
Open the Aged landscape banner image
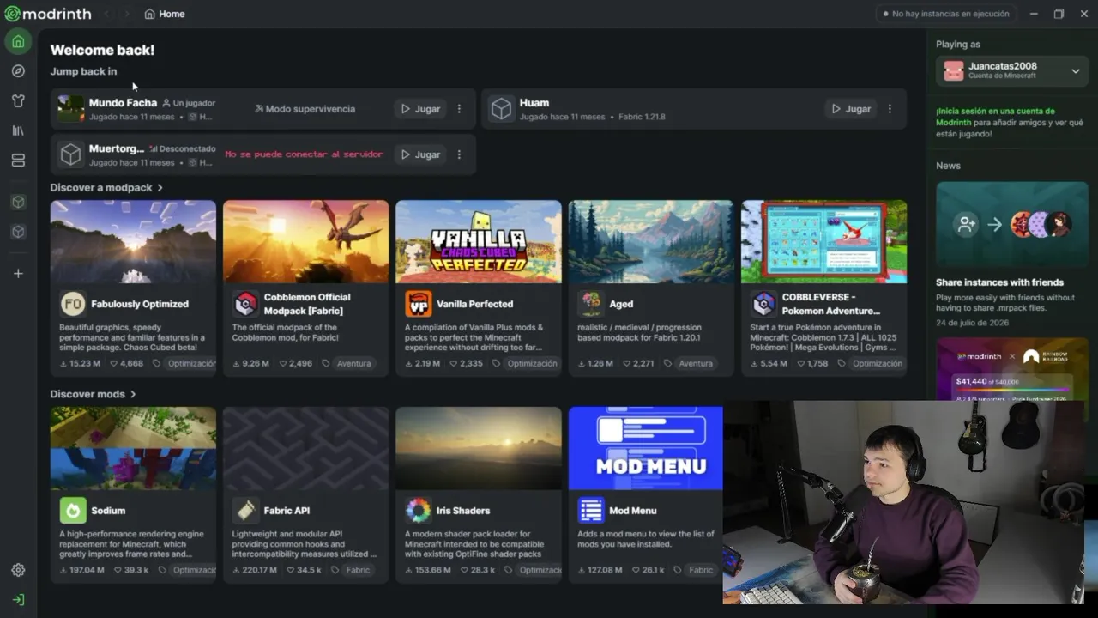(x=651, y=241)
